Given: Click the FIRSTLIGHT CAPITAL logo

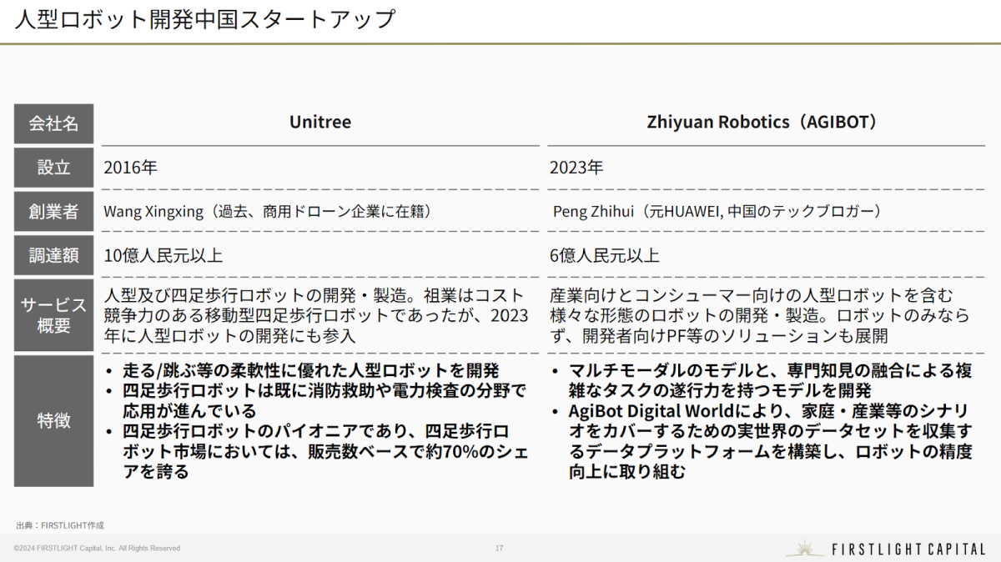Looking at the screenshot, I should click(x=887, y=548).
